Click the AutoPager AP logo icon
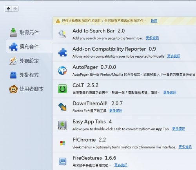 pos(62,71)
